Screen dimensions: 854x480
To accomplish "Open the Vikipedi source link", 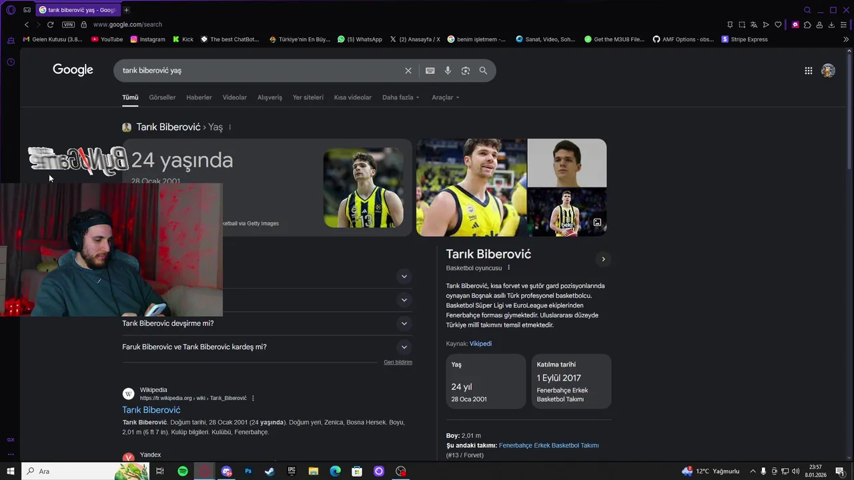I will pyautogui.click(x=480, y=344).
